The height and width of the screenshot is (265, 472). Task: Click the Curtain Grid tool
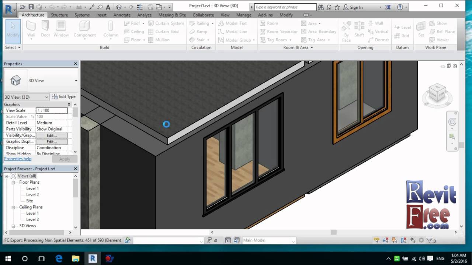[x=163, y=32]
